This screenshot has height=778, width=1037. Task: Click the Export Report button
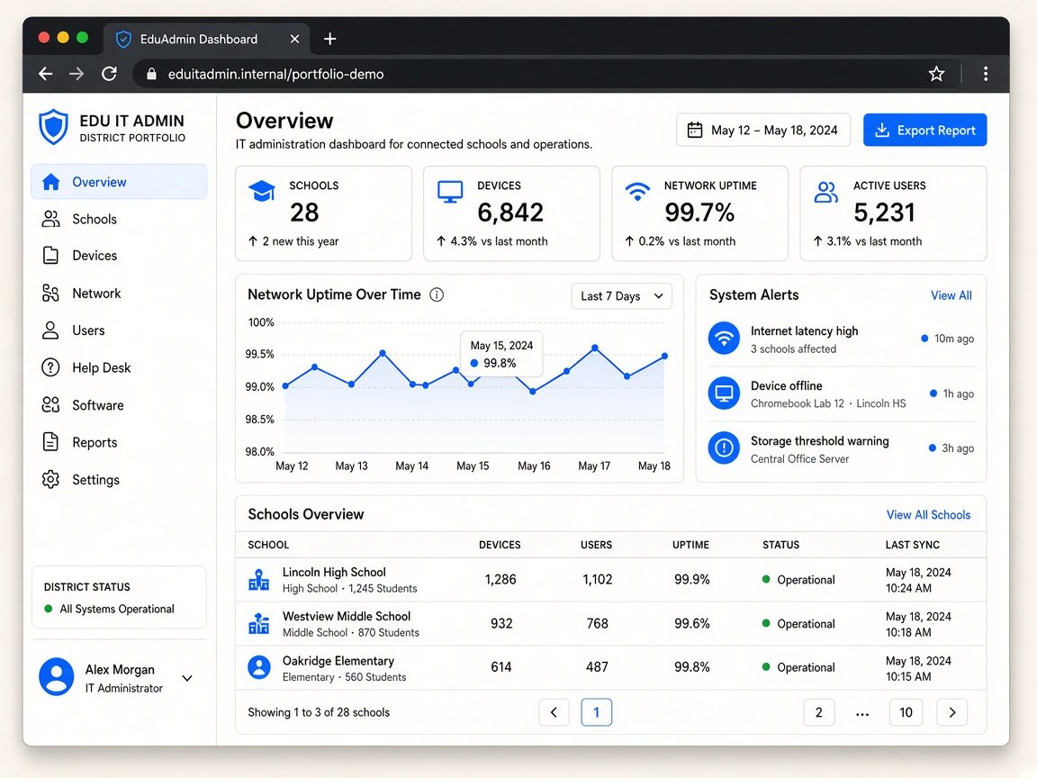[x=924, y=131]
